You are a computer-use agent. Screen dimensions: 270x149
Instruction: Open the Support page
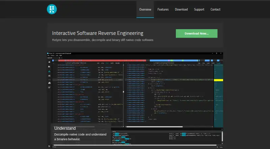tap(199, 9)
